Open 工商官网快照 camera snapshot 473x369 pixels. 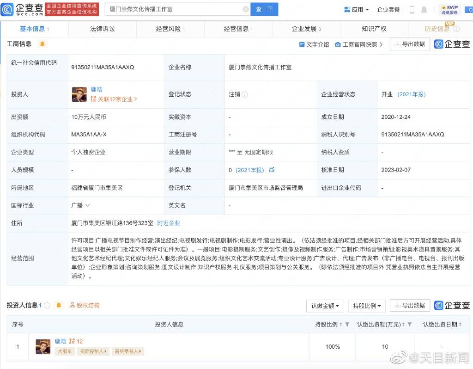[359, 44]
